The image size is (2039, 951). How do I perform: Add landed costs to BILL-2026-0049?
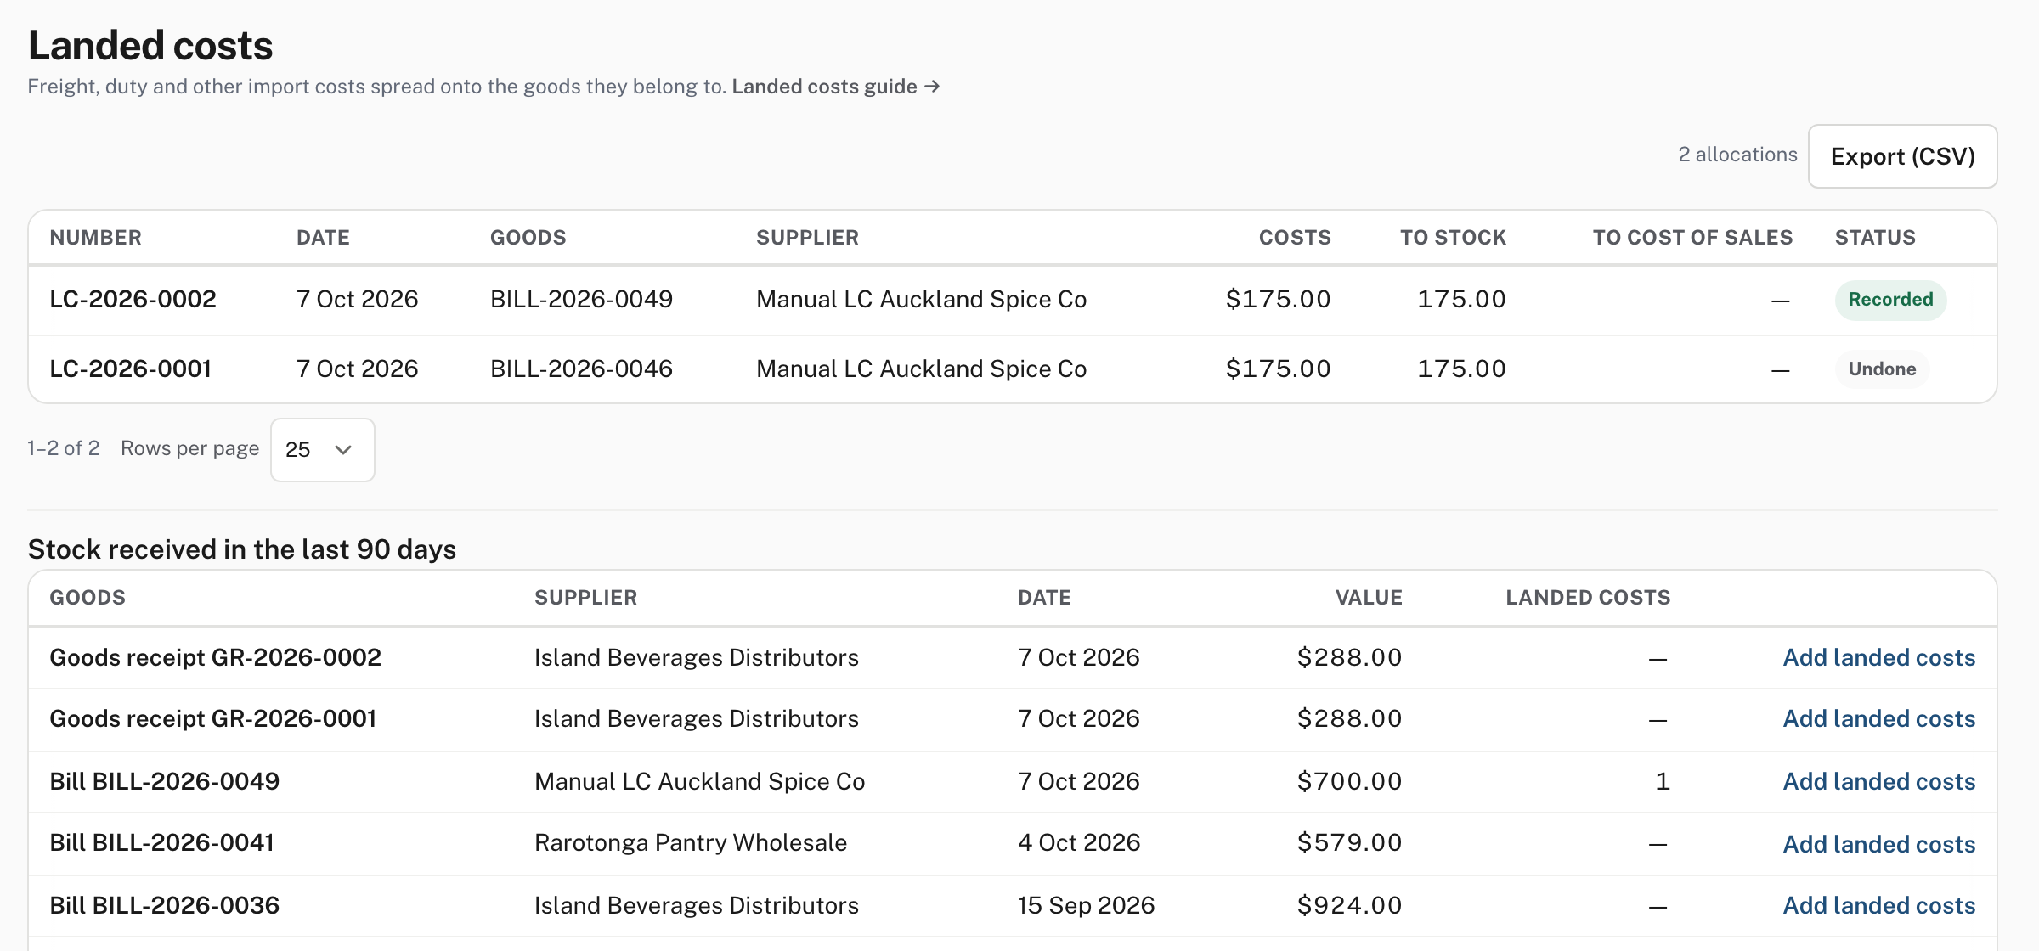click(x=1878, y=781)
